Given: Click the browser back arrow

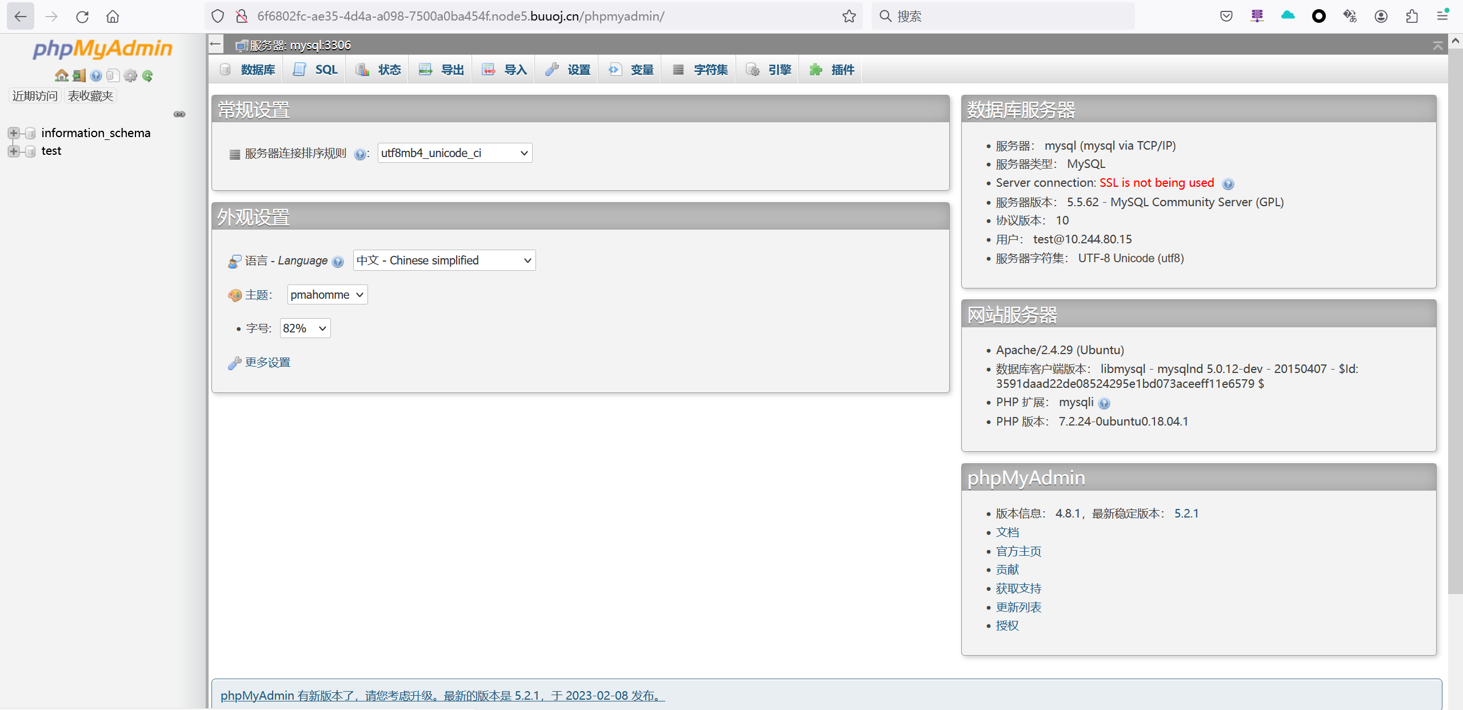Looking at the screenshot, I should point(20,17).
